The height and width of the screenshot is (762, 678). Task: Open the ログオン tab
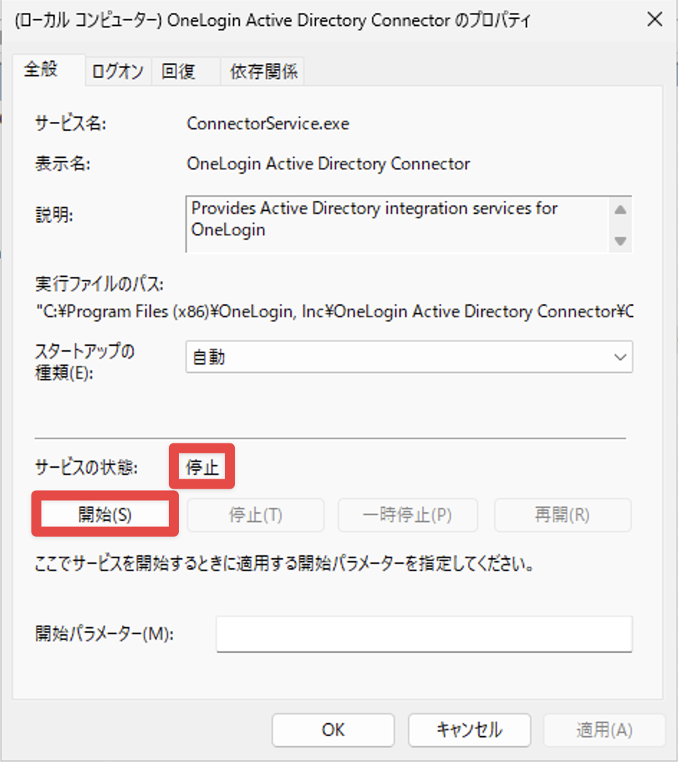119,72
